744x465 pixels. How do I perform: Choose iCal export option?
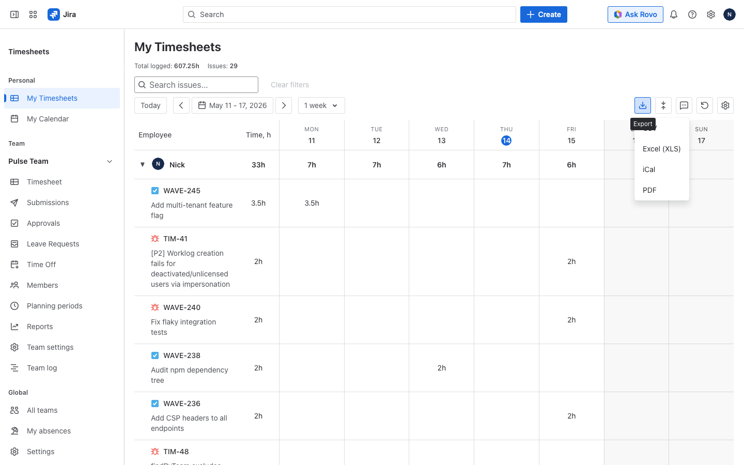[662, 169]
